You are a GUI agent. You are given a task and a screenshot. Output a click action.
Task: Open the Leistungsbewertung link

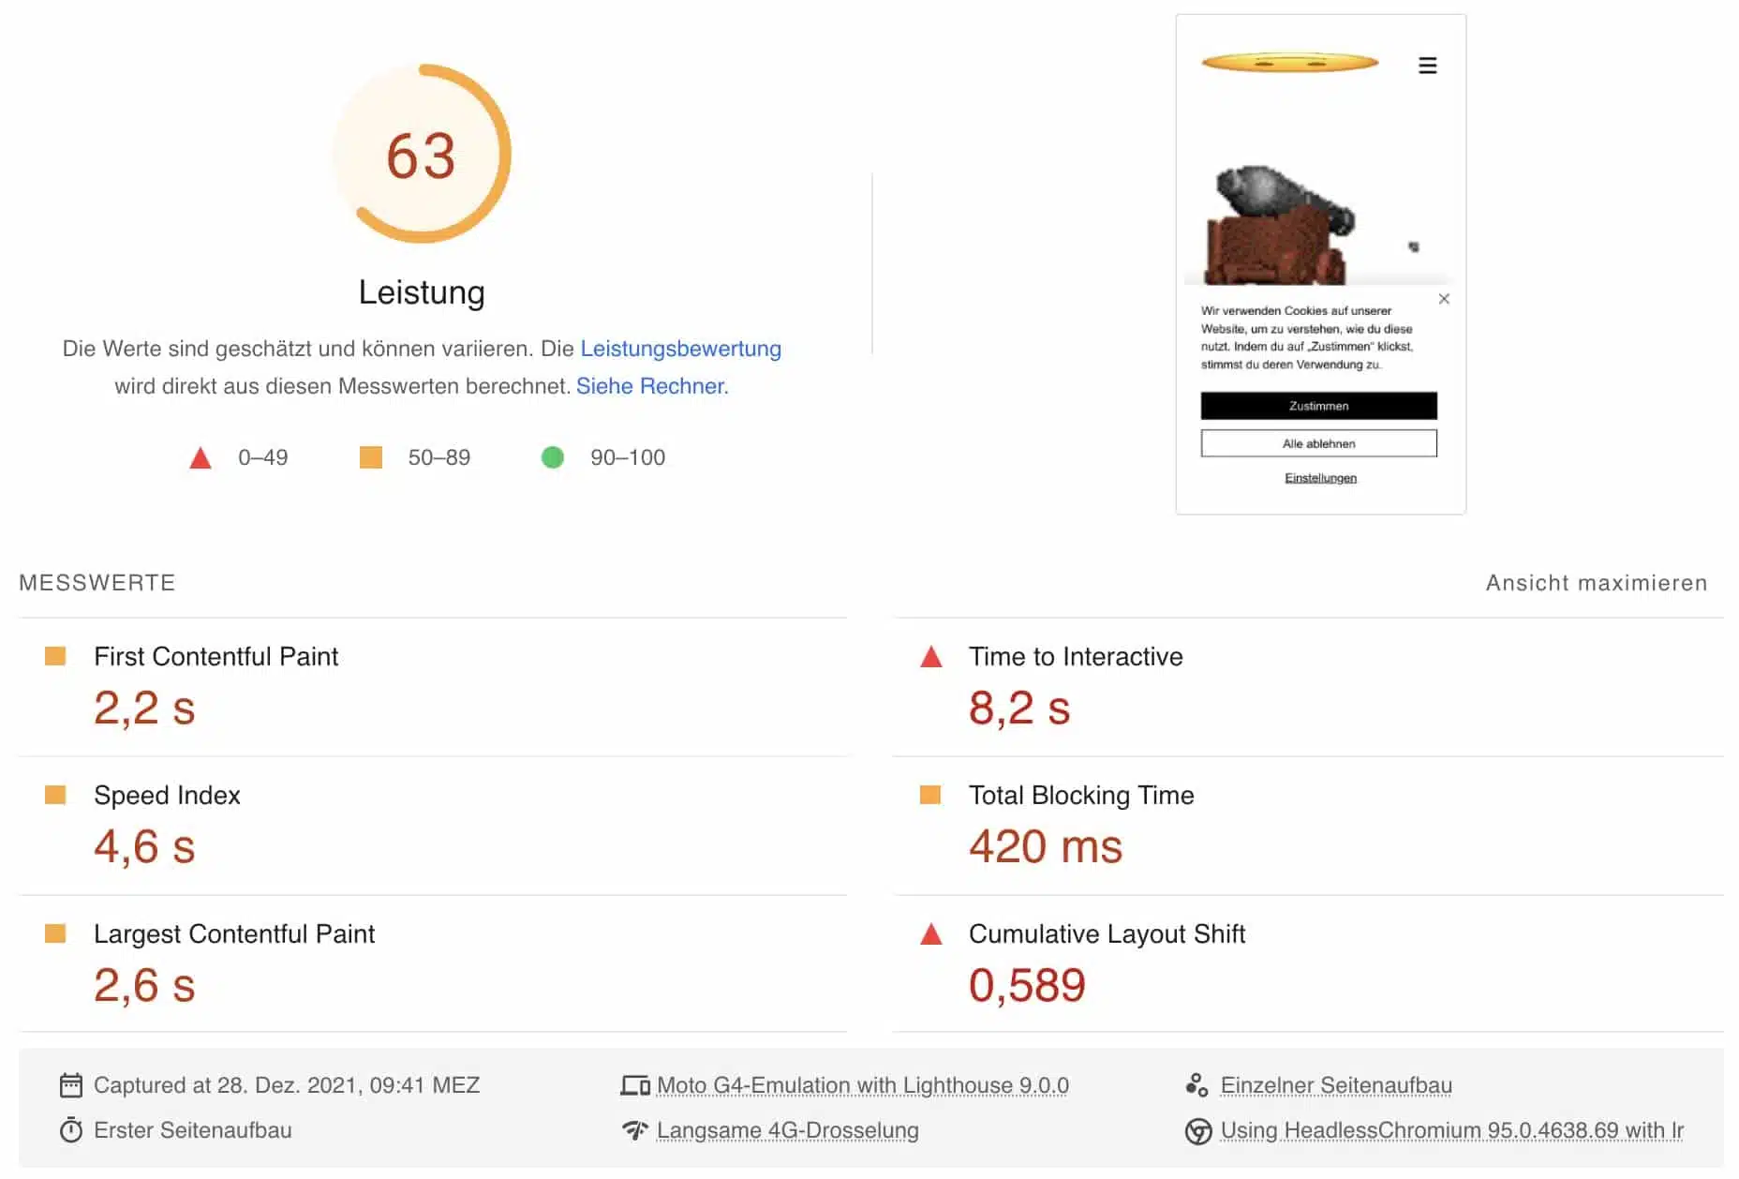pyautogui.click(x=681, y=348)
